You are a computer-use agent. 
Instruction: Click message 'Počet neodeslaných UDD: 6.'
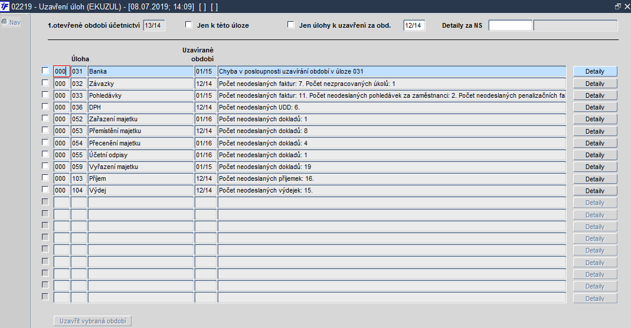[391, 107]
